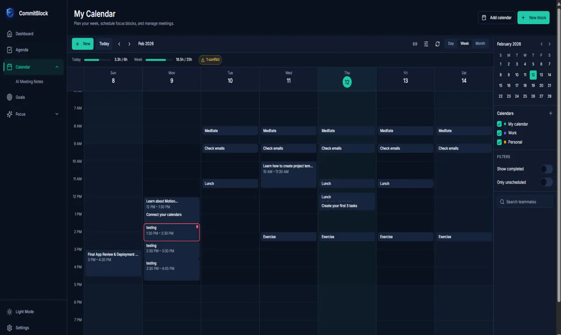Click the Focus sparkle icon
Viewport: 561px width, 335px height.
pyautogui.click(x=10, y=114)
